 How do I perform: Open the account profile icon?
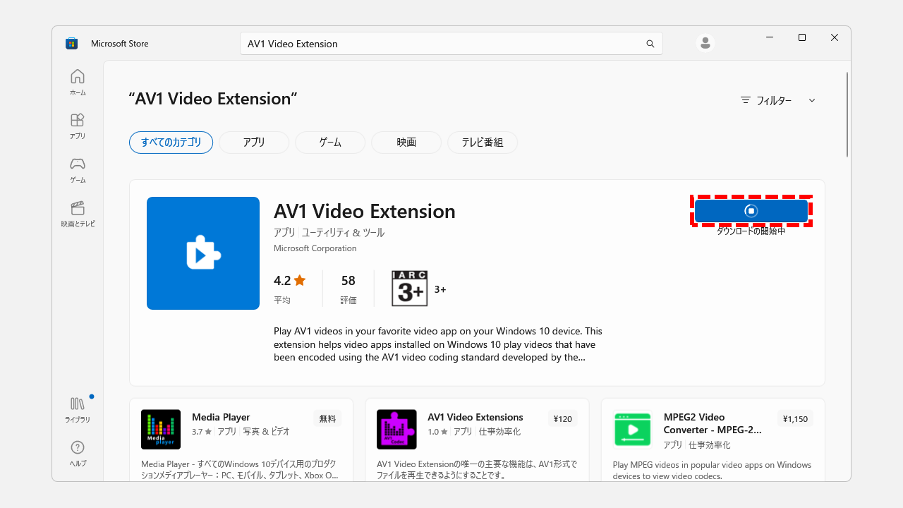tap(705, 43)
